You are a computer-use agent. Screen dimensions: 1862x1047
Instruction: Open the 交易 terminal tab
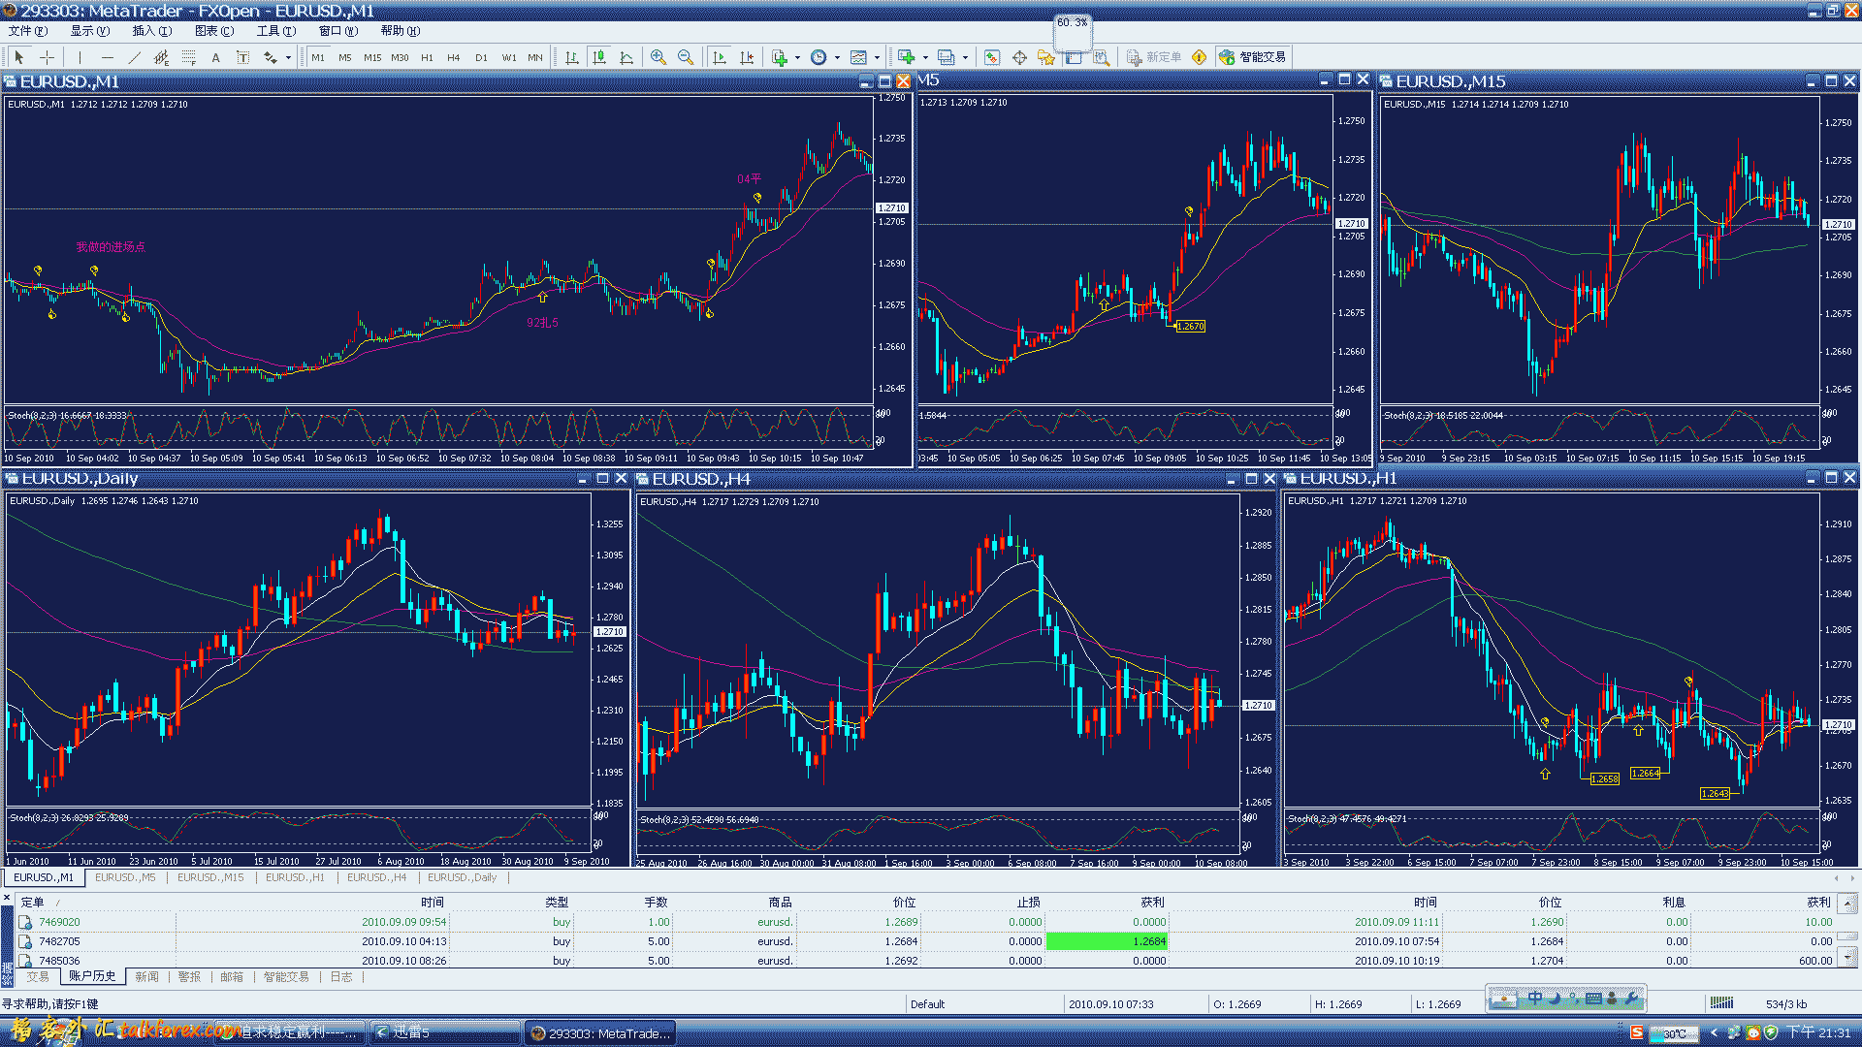[x=38, y=976]
